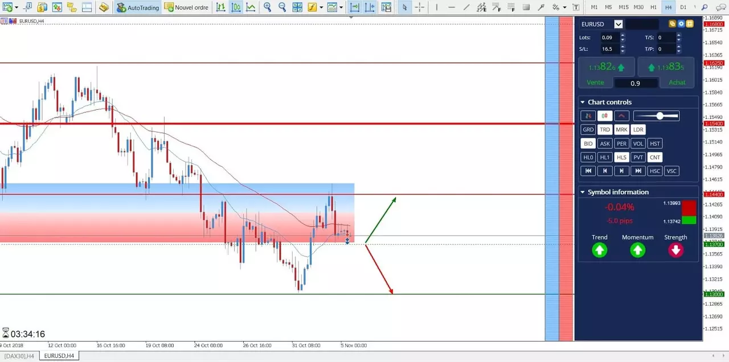The width and height of the screenshot is (729, 362).
Task: Open the indicators list icon
Action: coord(312,7)
